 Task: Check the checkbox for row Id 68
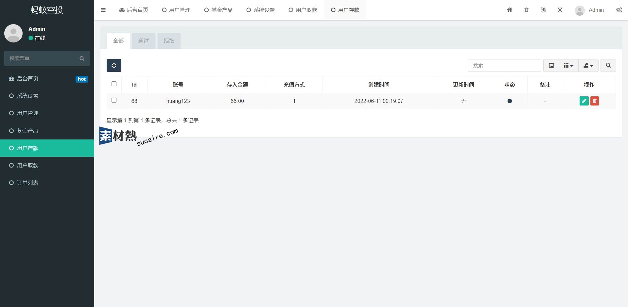[x=114, y=100]
